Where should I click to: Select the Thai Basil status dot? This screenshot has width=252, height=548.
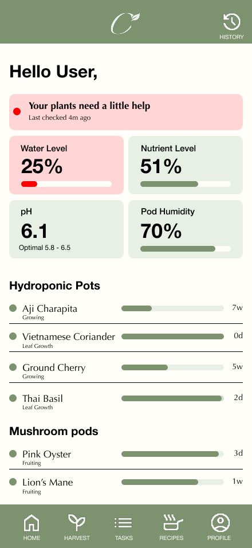pos(13,398)
